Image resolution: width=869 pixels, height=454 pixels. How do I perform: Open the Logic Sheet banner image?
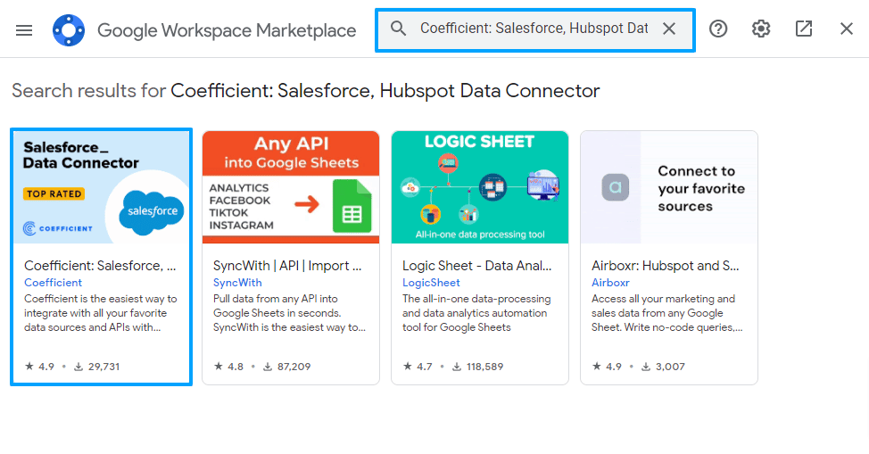coord(479,186)
